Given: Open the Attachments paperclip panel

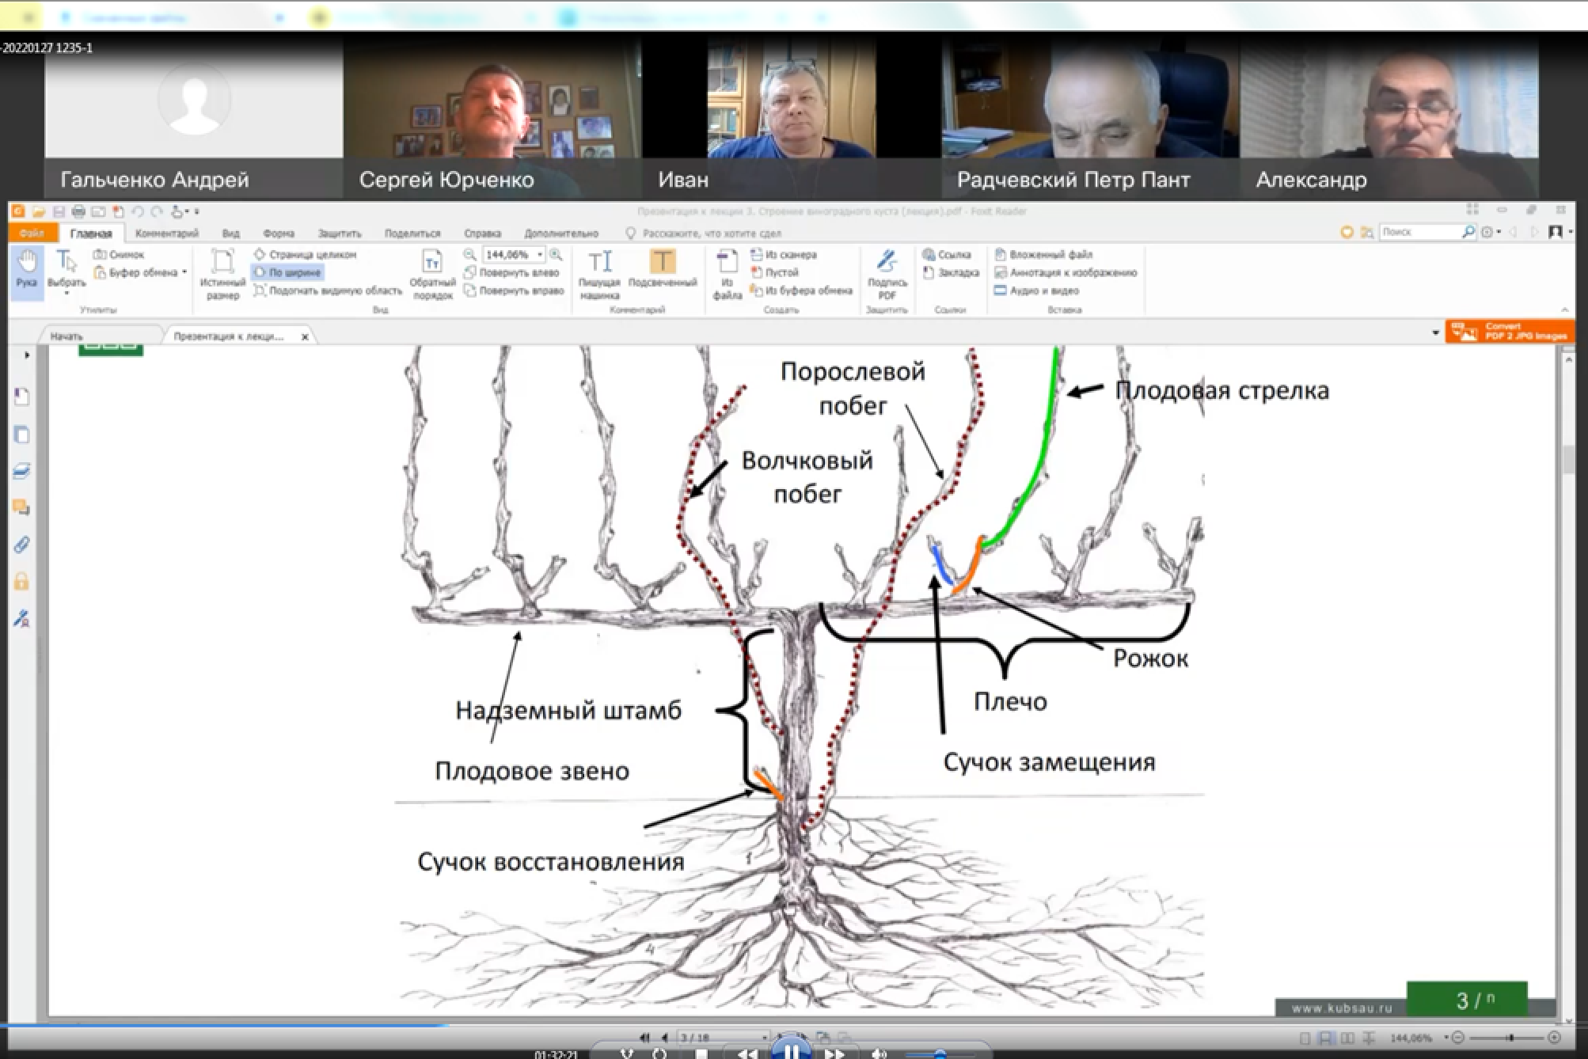Looking at the screenshot, I should 22,545.
